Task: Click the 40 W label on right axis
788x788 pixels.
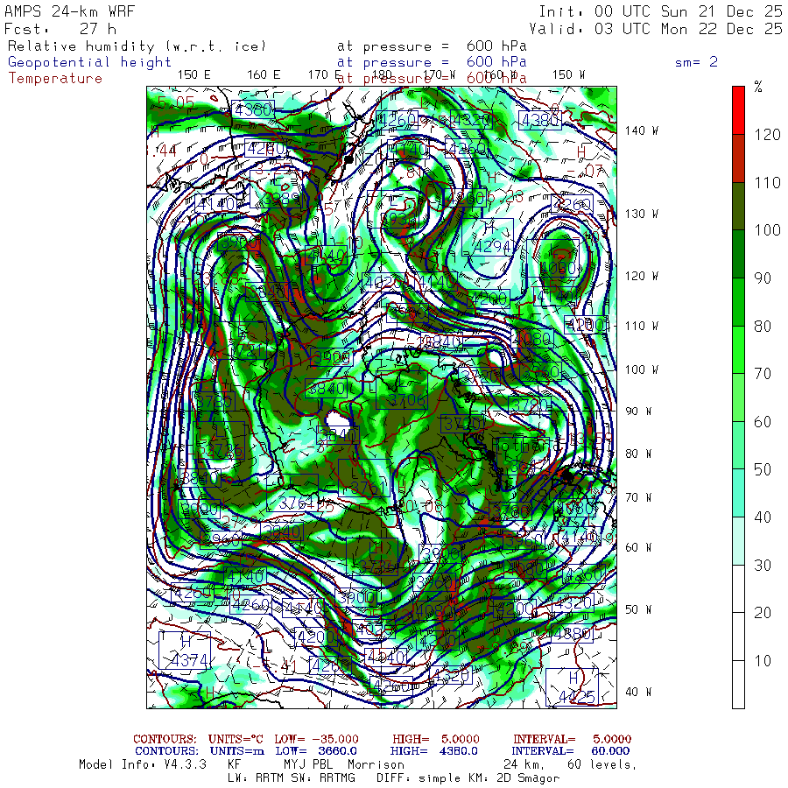Action: (x=638, y=692)
